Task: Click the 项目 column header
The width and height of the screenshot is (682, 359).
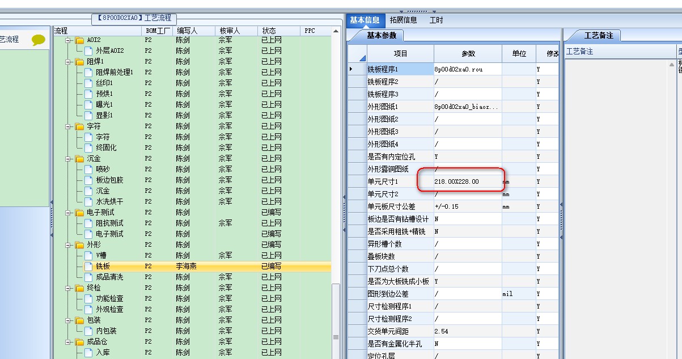Action: tap(400, 53)
